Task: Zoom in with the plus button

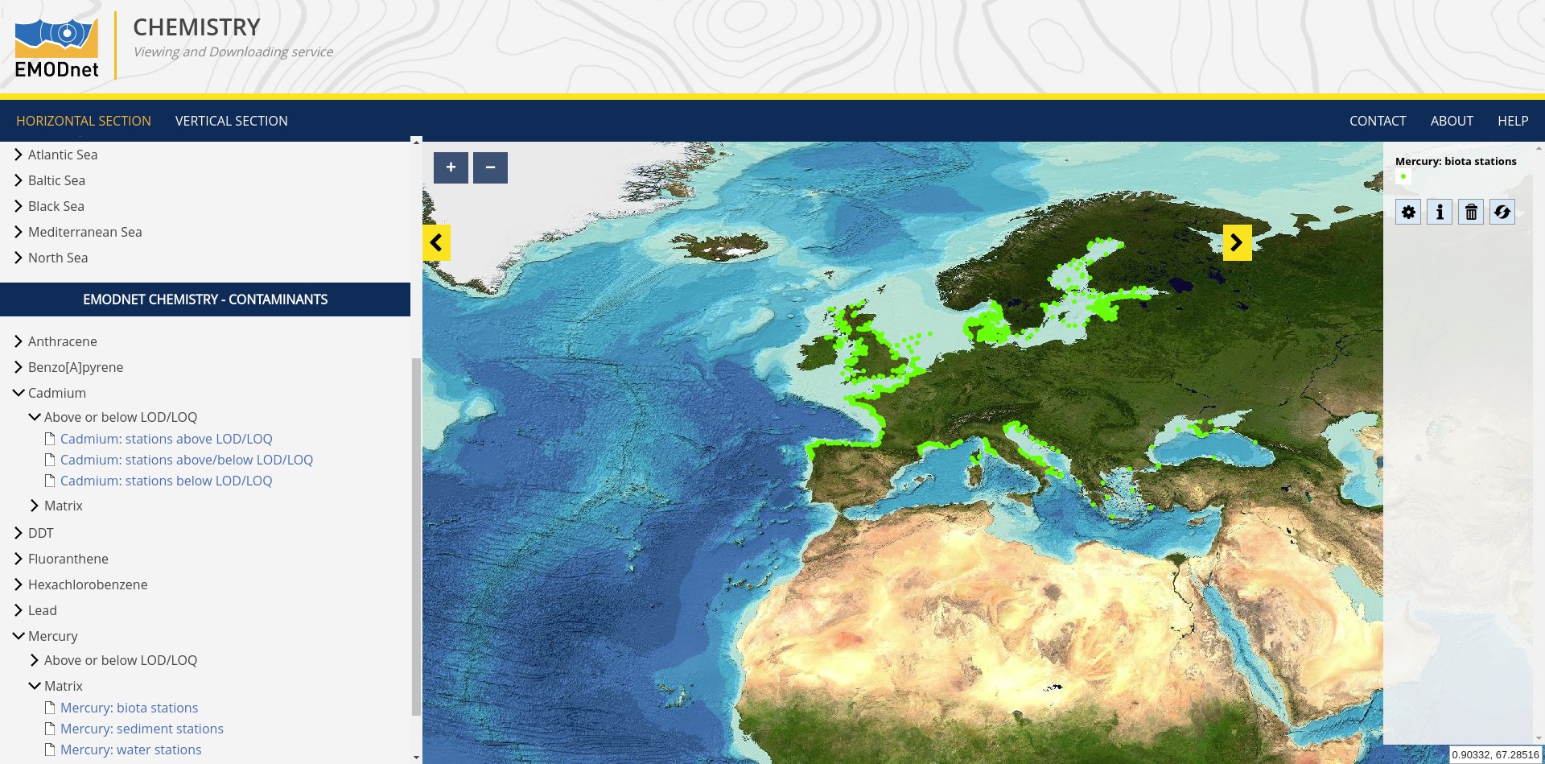Action: 451,167
